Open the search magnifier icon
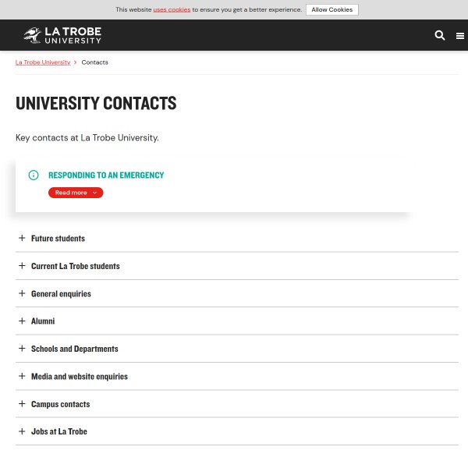This screenshot has height=468, width=468. (439, 35)
